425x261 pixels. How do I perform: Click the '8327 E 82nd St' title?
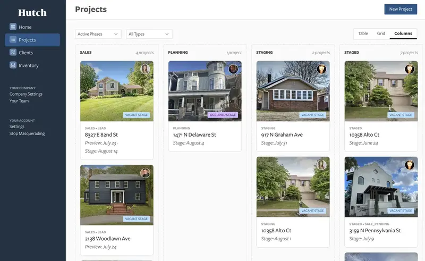pyautogui.click(x=101, y=134)
